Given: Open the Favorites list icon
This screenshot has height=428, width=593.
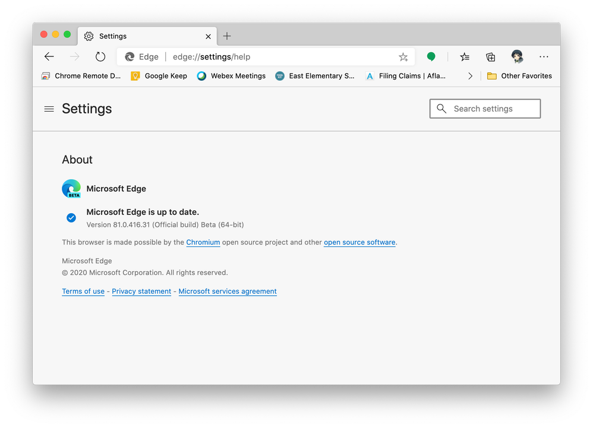Looking at the screenshot, I should click(465, 57).
